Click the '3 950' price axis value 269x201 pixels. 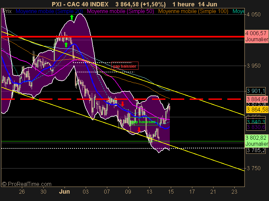(254, 66)
